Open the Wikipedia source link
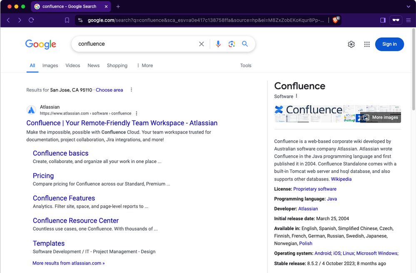This screenshot has height=273, width=416. click(341, 179)
